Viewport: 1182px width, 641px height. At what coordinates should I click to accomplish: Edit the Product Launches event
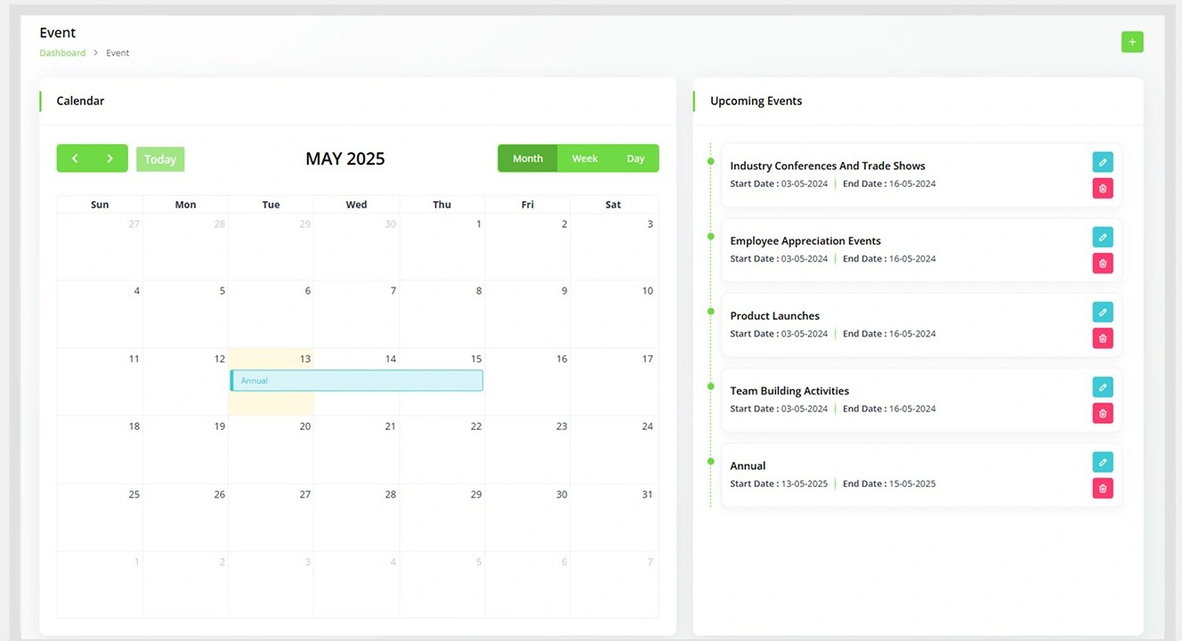pos(1103,312)
